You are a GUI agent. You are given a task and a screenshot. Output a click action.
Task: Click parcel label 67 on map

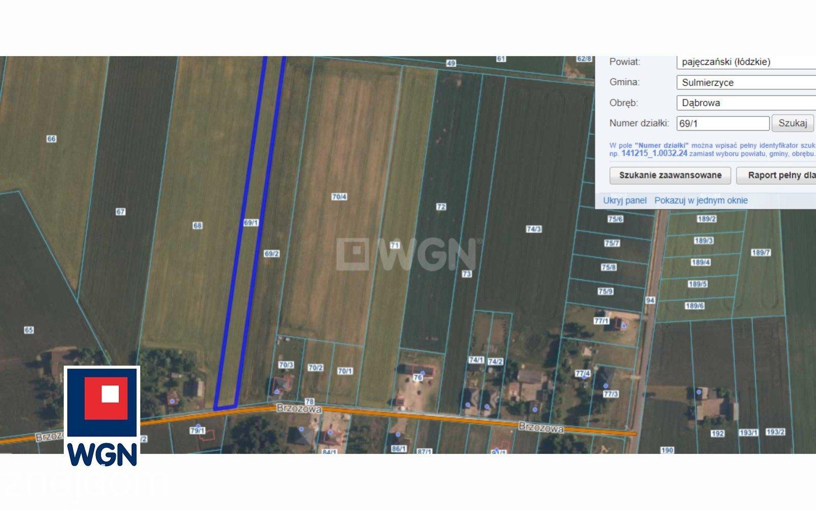tap(120, 211)
